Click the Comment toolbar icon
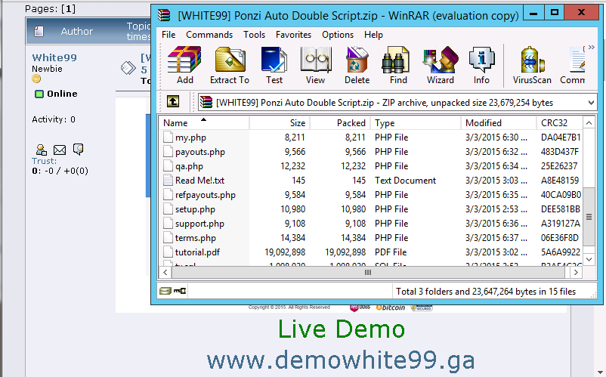 [573, 65]
